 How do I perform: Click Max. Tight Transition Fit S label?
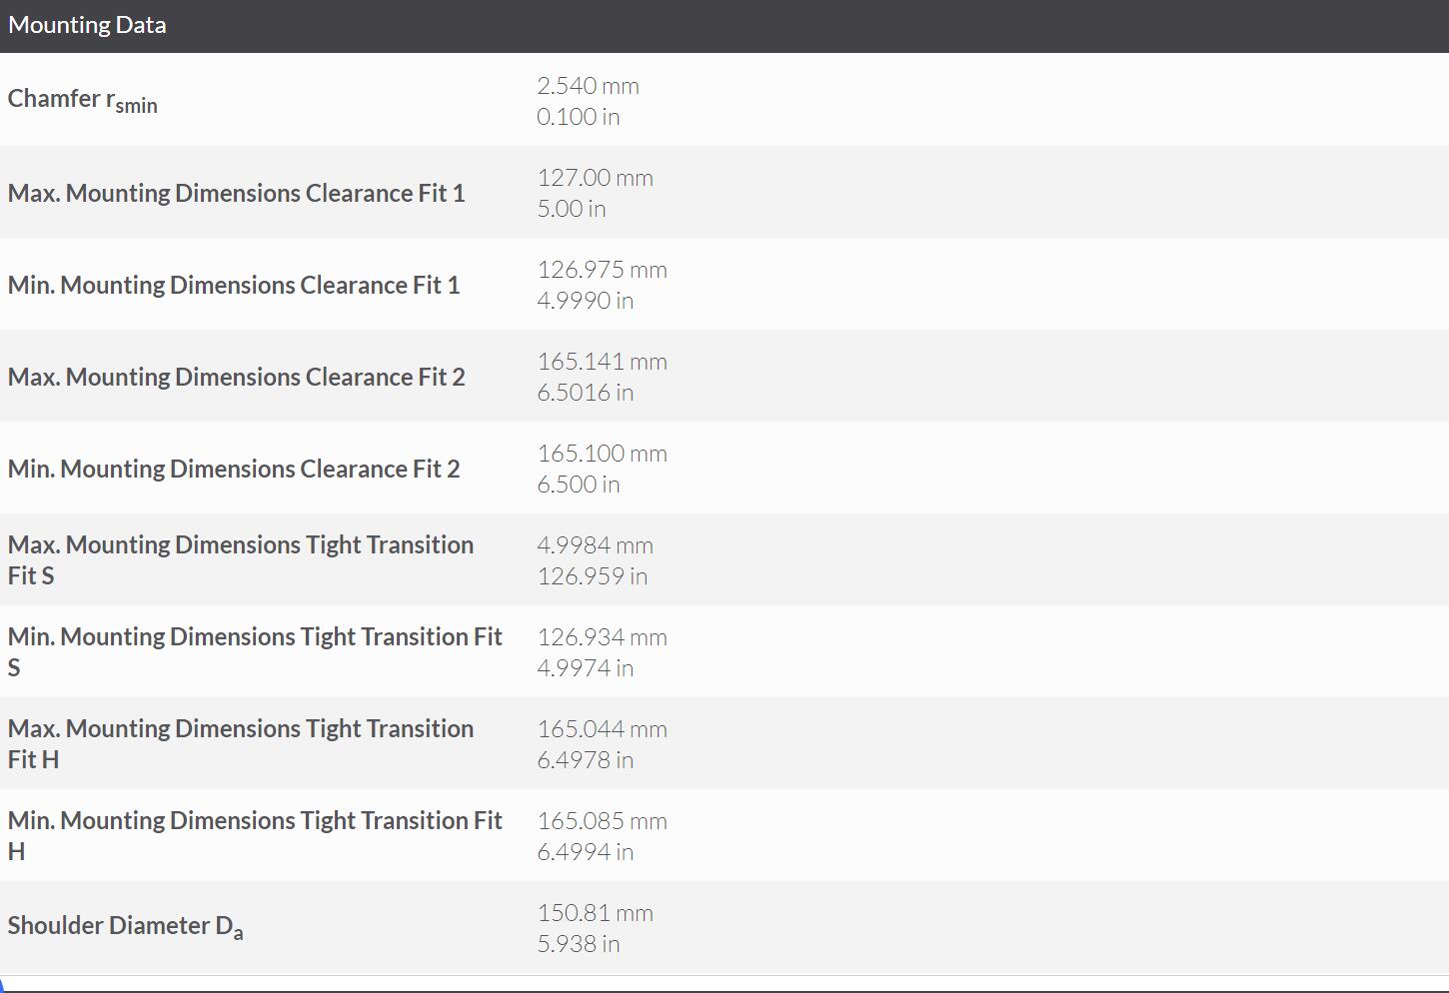pyautogui.click(x=241, y=558)
